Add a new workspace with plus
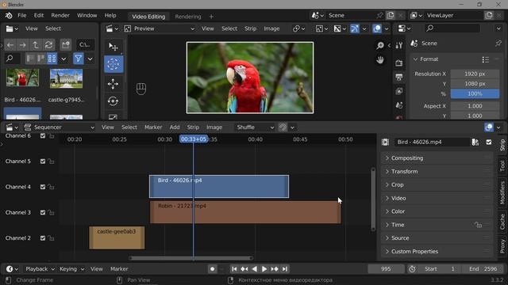Screen dimensions: 508x285 pyautogui.click(x=211, y=17)
